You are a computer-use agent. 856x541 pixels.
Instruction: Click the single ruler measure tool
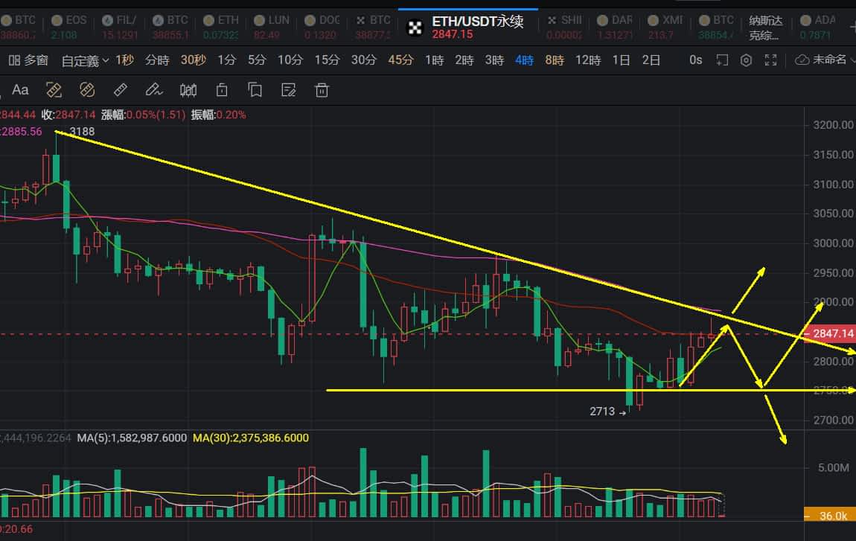121,89
